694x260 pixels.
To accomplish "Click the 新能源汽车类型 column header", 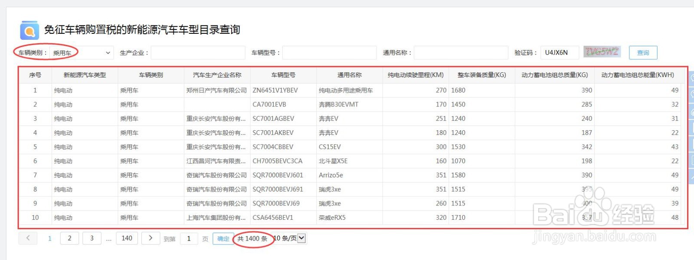I will [85, 75].
